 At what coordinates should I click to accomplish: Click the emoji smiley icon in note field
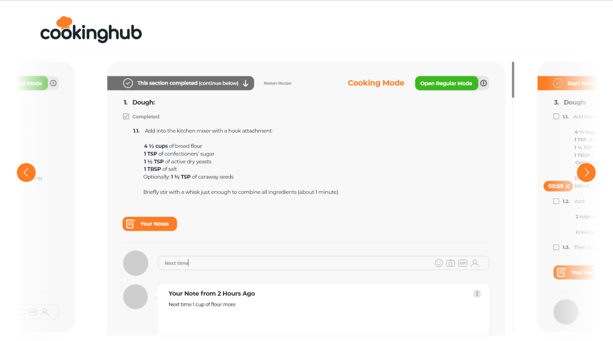[x=438, y=263]
